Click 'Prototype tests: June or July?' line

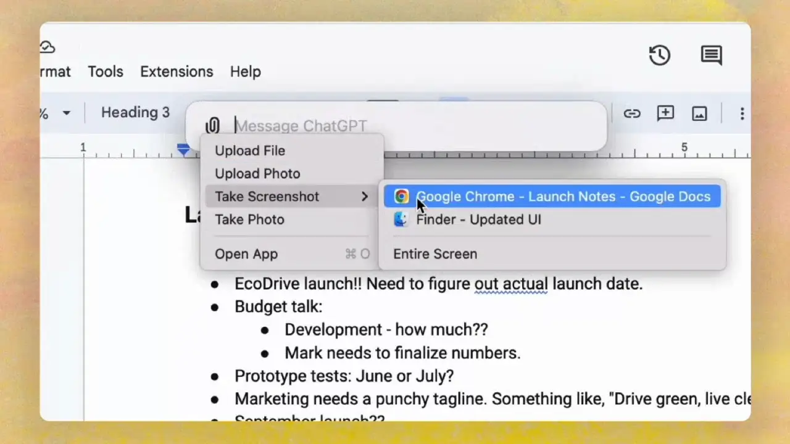(x=344, y=376)
